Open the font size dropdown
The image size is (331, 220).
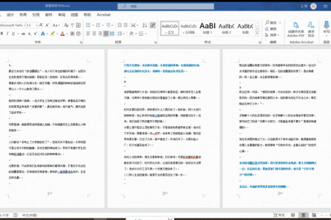(x=36, y=25)
